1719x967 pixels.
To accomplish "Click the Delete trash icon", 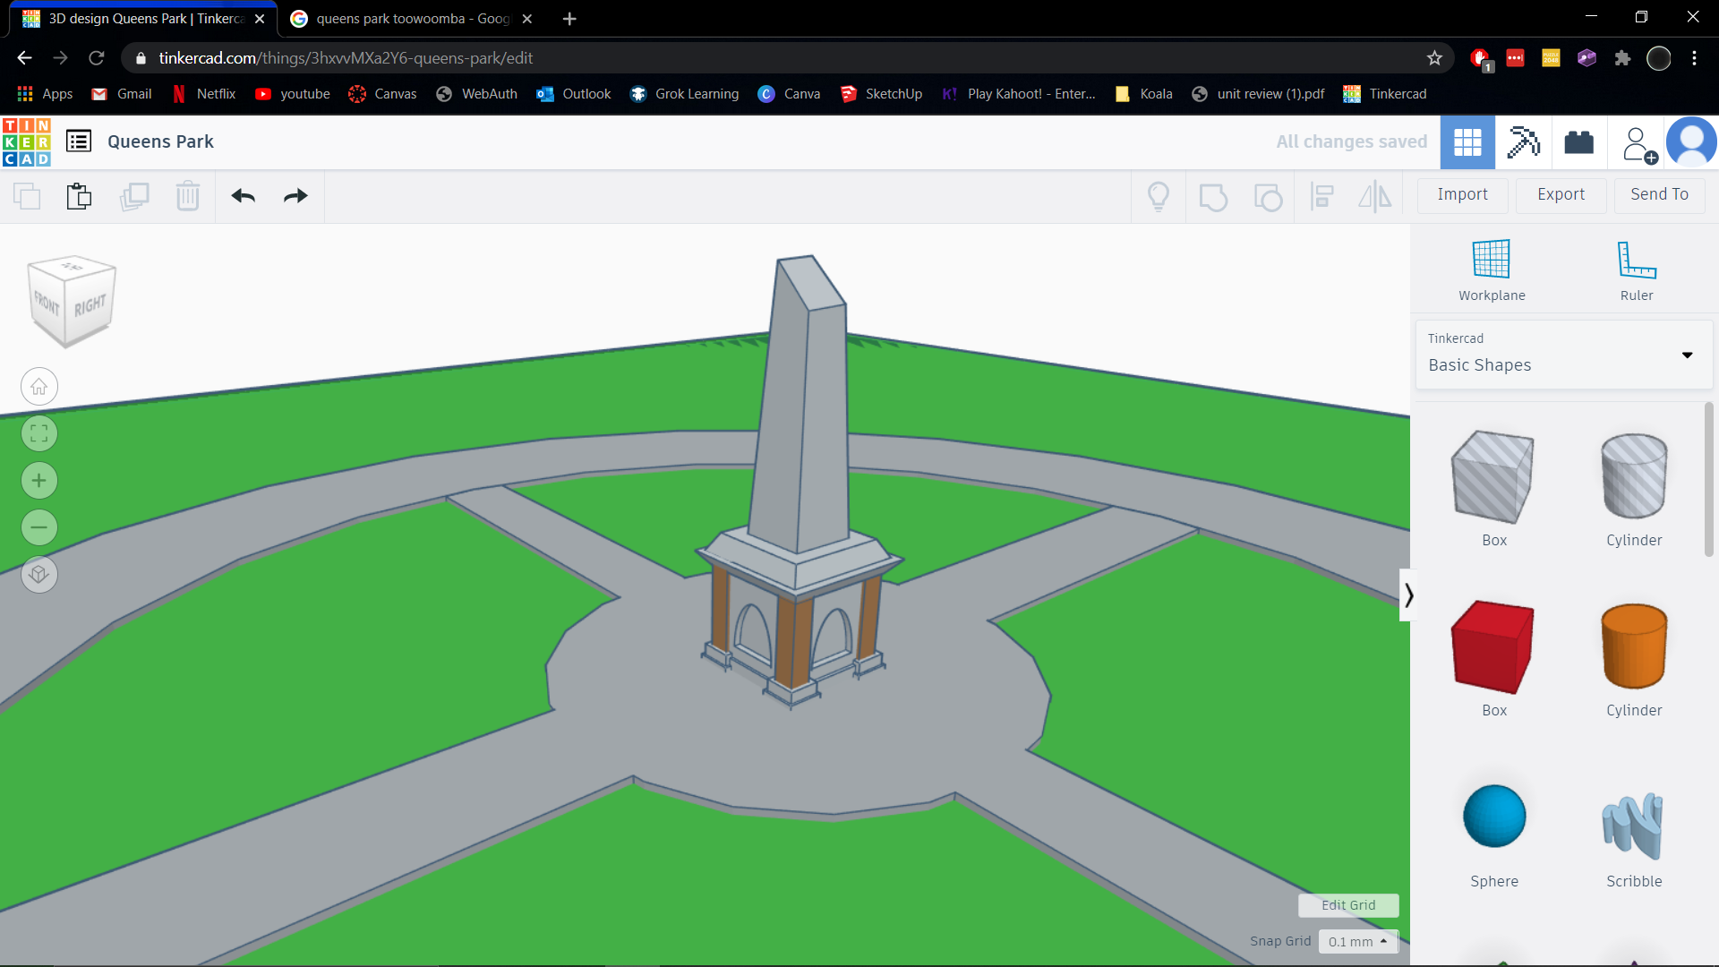I will 188,195.
